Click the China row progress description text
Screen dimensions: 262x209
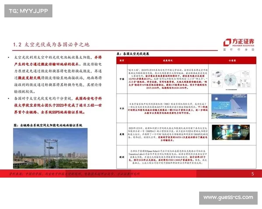pyautogui.click(x=168, y=79)
